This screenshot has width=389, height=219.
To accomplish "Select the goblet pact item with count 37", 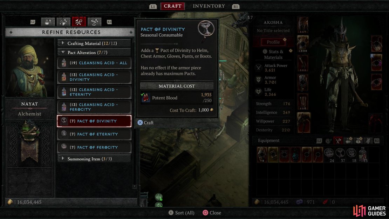I will 340,154.
